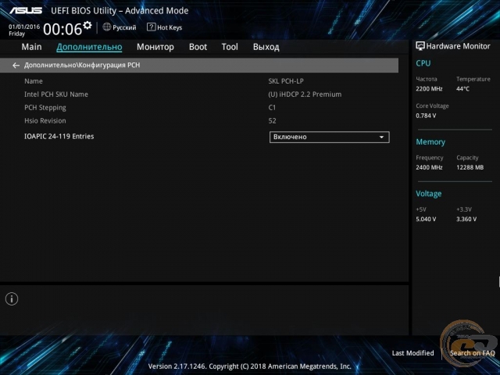This screenshot has height=375, width=500.
Task: Click the Hardware Monitor display icon
Action: point(420,46)
